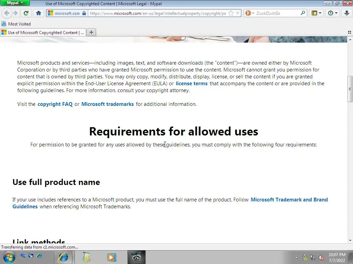
Task: Open the network tray icon
Action: 313,257
